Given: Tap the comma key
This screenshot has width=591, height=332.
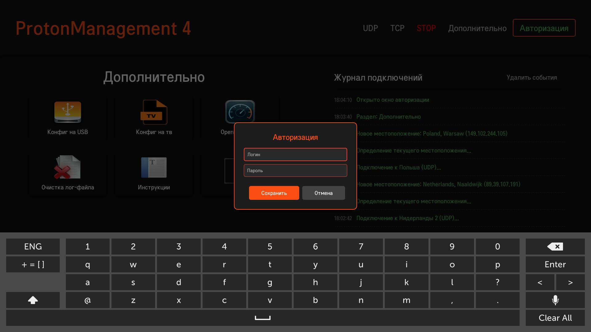Looking at the screenshot, I should 452,300.
